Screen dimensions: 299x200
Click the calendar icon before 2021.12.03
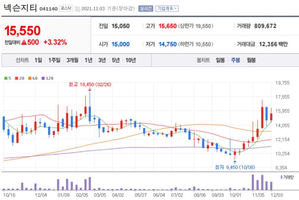[77, 9]
